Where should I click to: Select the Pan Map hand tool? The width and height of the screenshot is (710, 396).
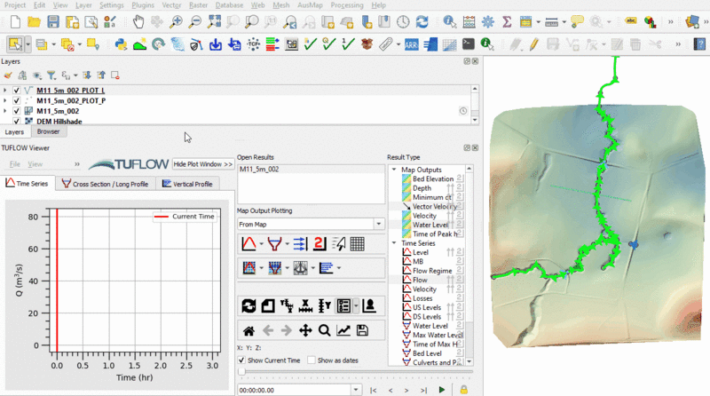click(139, 21)
